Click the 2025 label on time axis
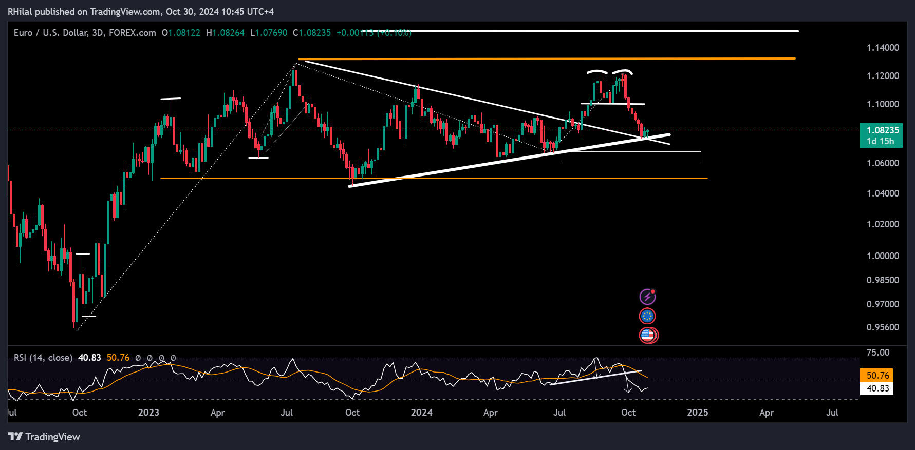This screenshot has width=915, height=450. point(698,413)
